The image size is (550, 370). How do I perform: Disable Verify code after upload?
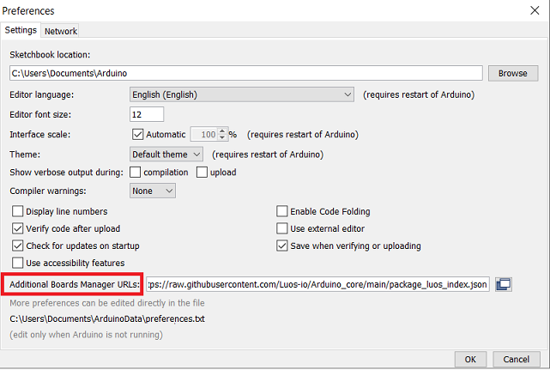[18, 228]
